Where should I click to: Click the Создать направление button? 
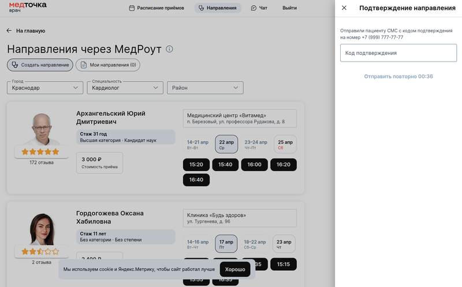tap(40, 65)
